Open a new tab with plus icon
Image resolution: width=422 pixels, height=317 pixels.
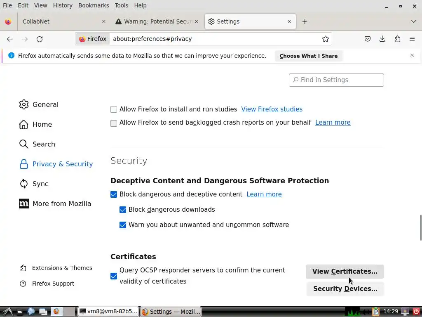pyautogui.click(x=305, y=21)
